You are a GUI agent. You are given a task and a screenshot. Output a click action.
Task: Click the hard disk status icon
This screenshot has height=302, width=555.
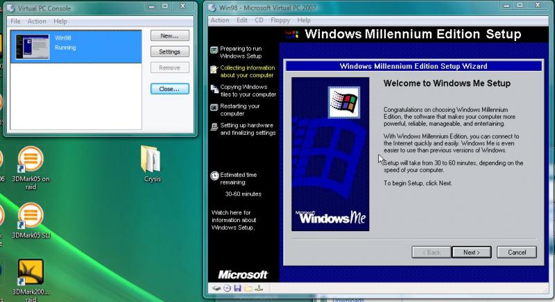[216, 288]
